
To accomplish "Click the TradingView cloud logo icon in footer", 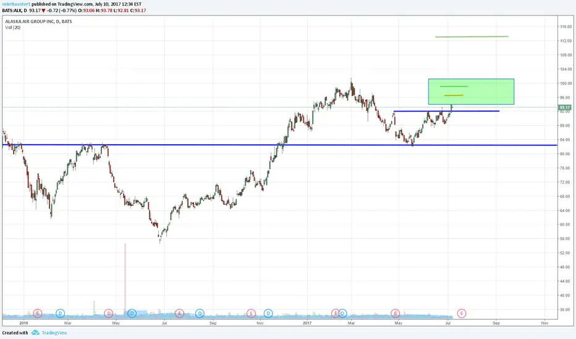I will pyautogui.click(x=35, y=332).
